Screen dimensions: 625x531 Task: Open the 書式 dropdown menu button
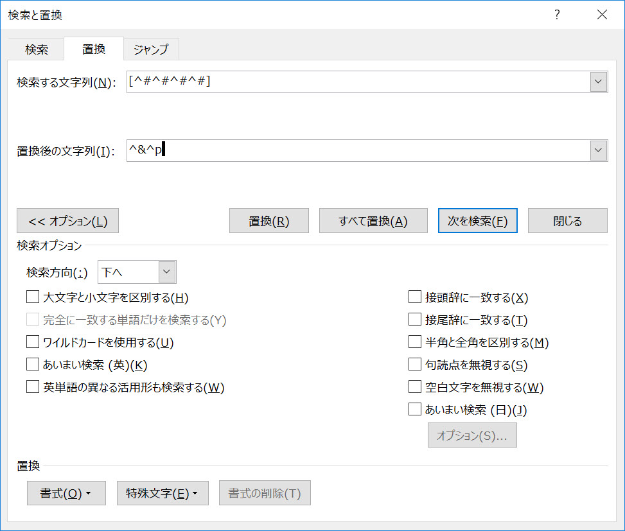pos(66,493)
